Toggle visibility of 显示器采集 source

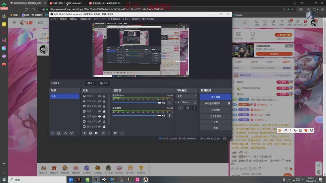pos(99,126)
